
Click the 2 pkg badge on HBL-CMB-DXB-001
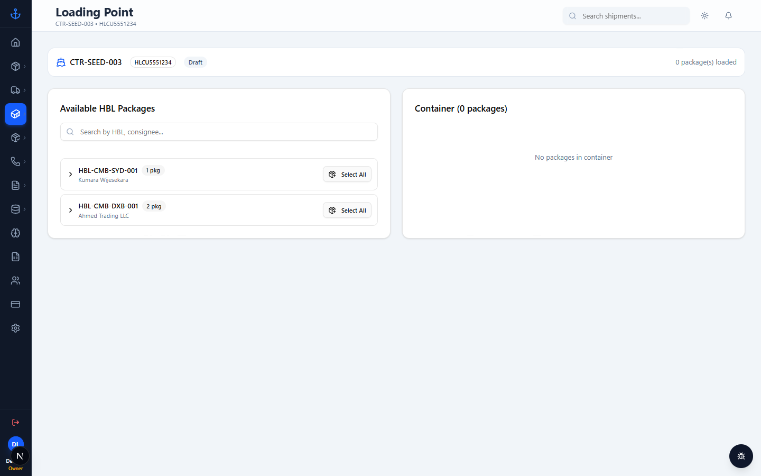point(154,206)
